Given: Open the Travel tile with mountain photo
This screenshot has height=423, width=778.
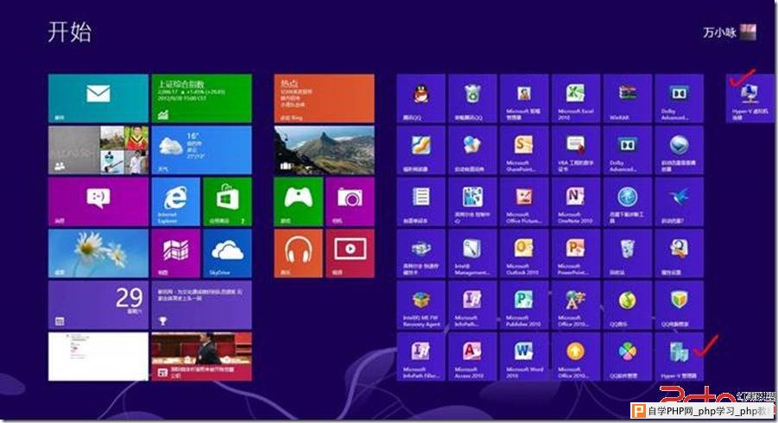Looking at the screenshot, I should 324,149.
